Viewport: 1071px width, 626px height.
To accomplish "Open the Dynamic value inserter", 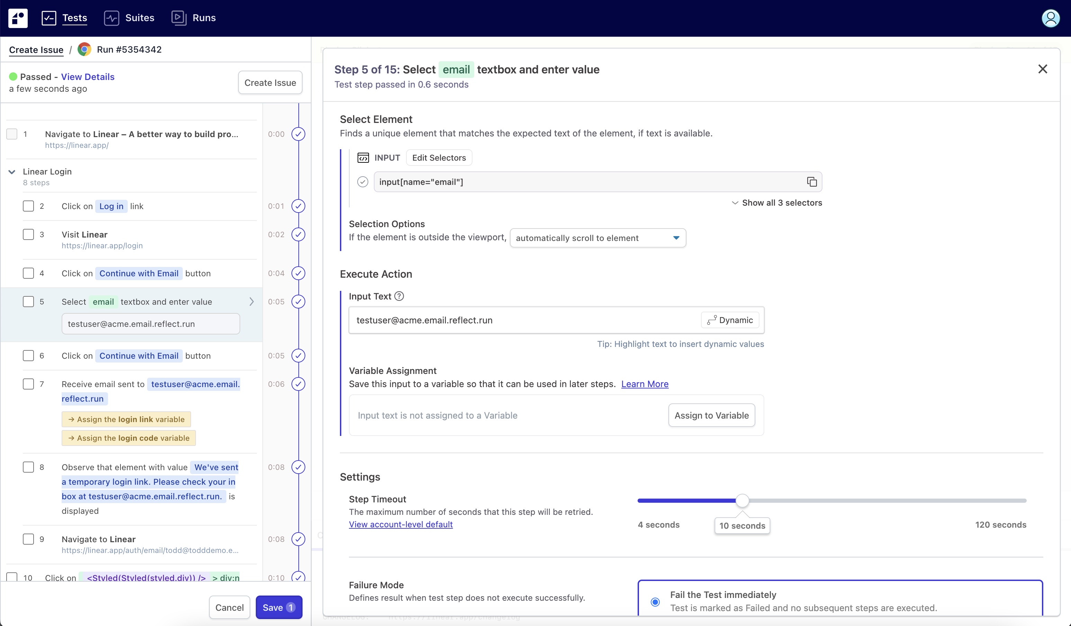I will [730, 320].
